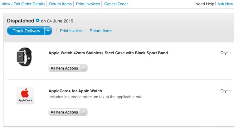This screenshot has width=234, height=130.
Task: Open the Track Delivery dropdown arrow
Action: (48, 31)
